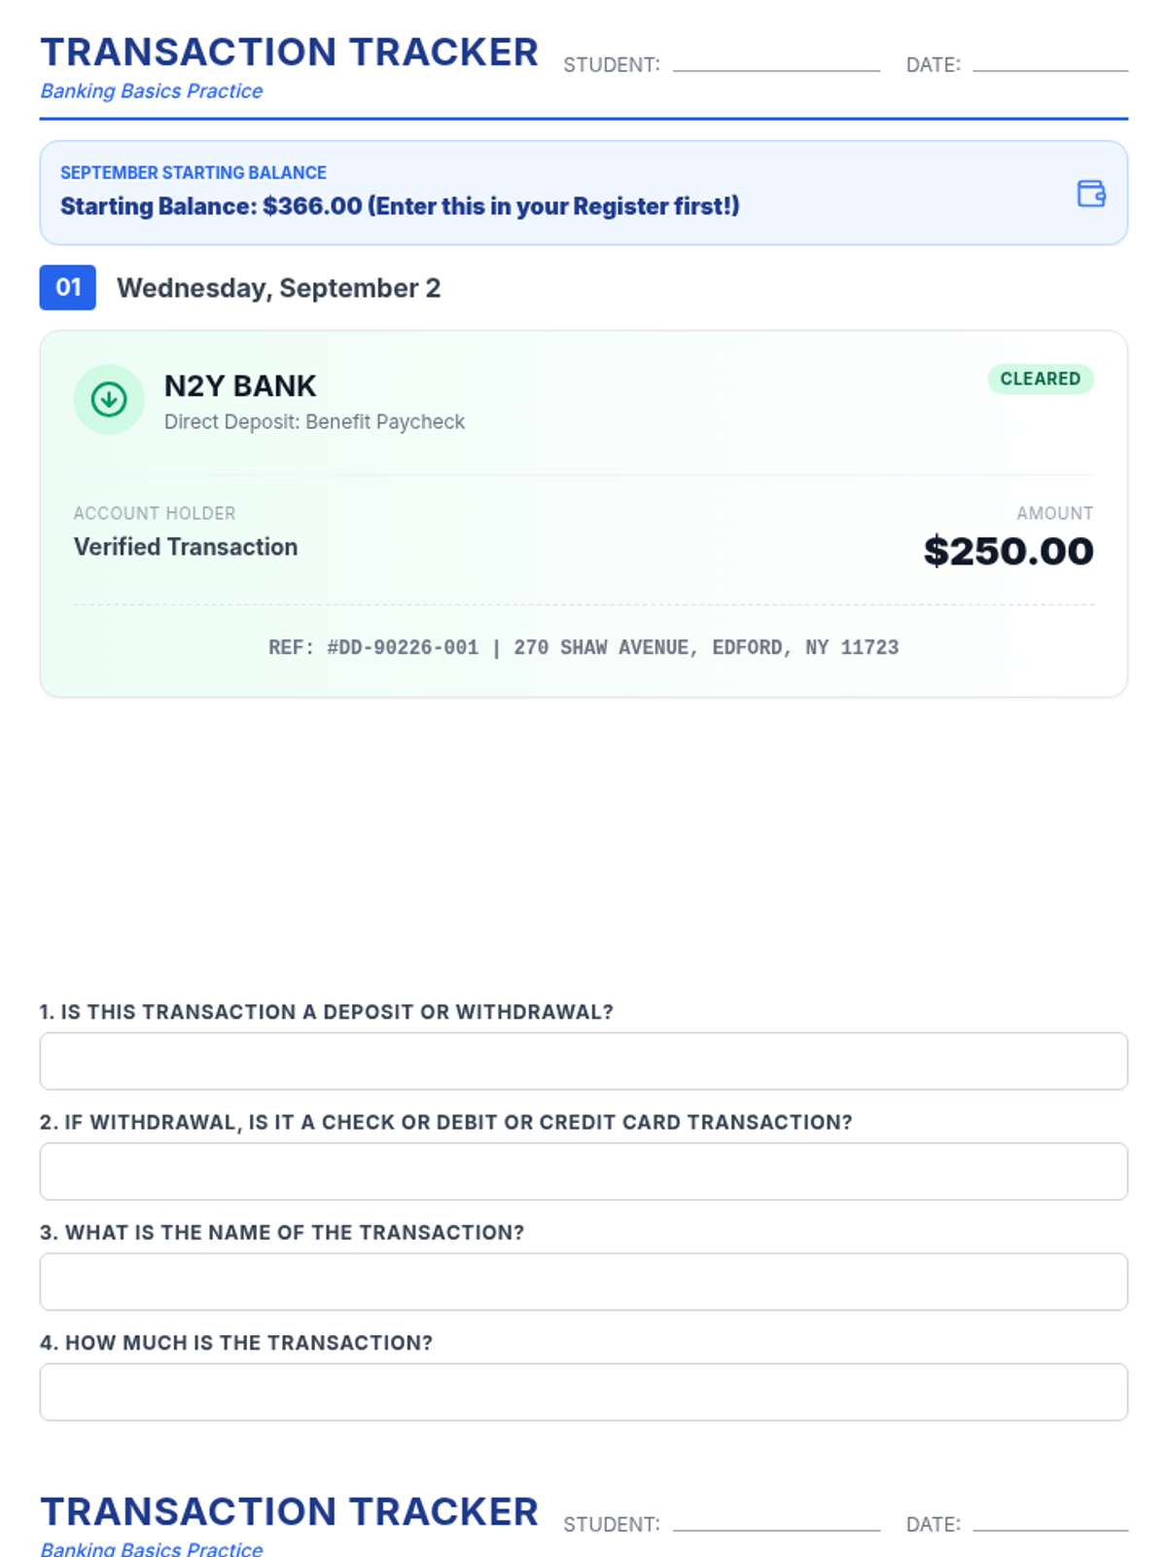Screen dimensions: 1167x1557
Task: Click the $250.00 amount value
Action: click(1008, 551)
